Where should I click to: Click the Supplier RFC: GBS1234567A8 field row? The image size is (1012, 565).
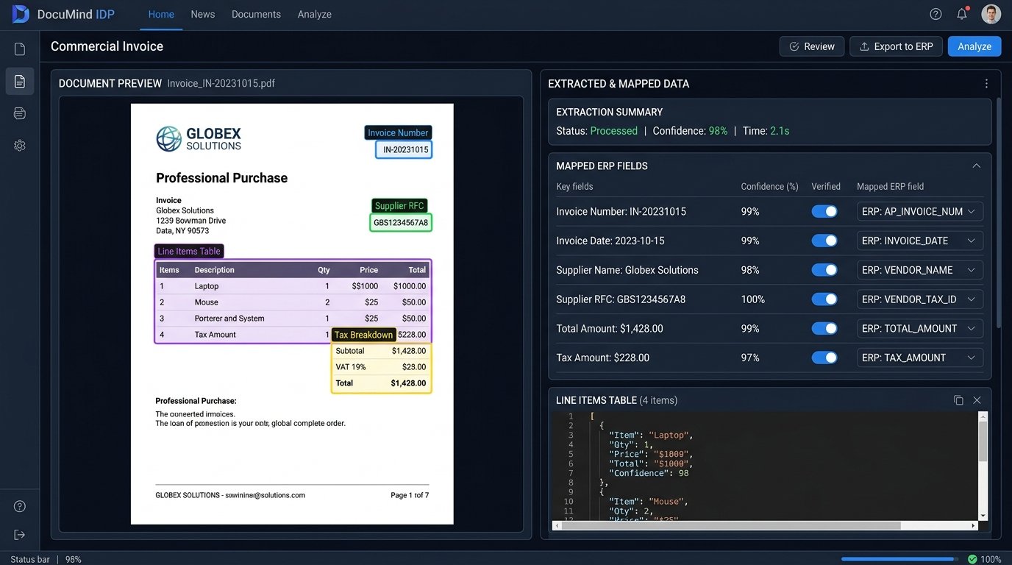click(x=769, y=299)
